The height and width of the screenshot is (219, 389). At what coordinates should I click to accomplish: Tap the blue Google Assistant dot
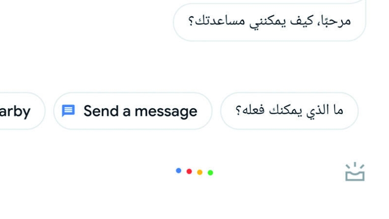coord(178,171)
